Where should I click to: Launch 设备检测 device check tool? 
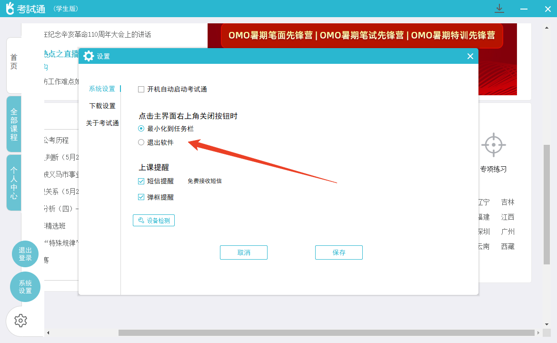(153, 220)
